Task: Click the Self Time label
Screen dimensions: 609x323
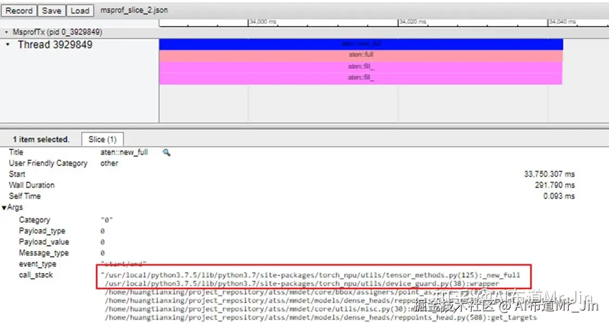Action: 24,196
